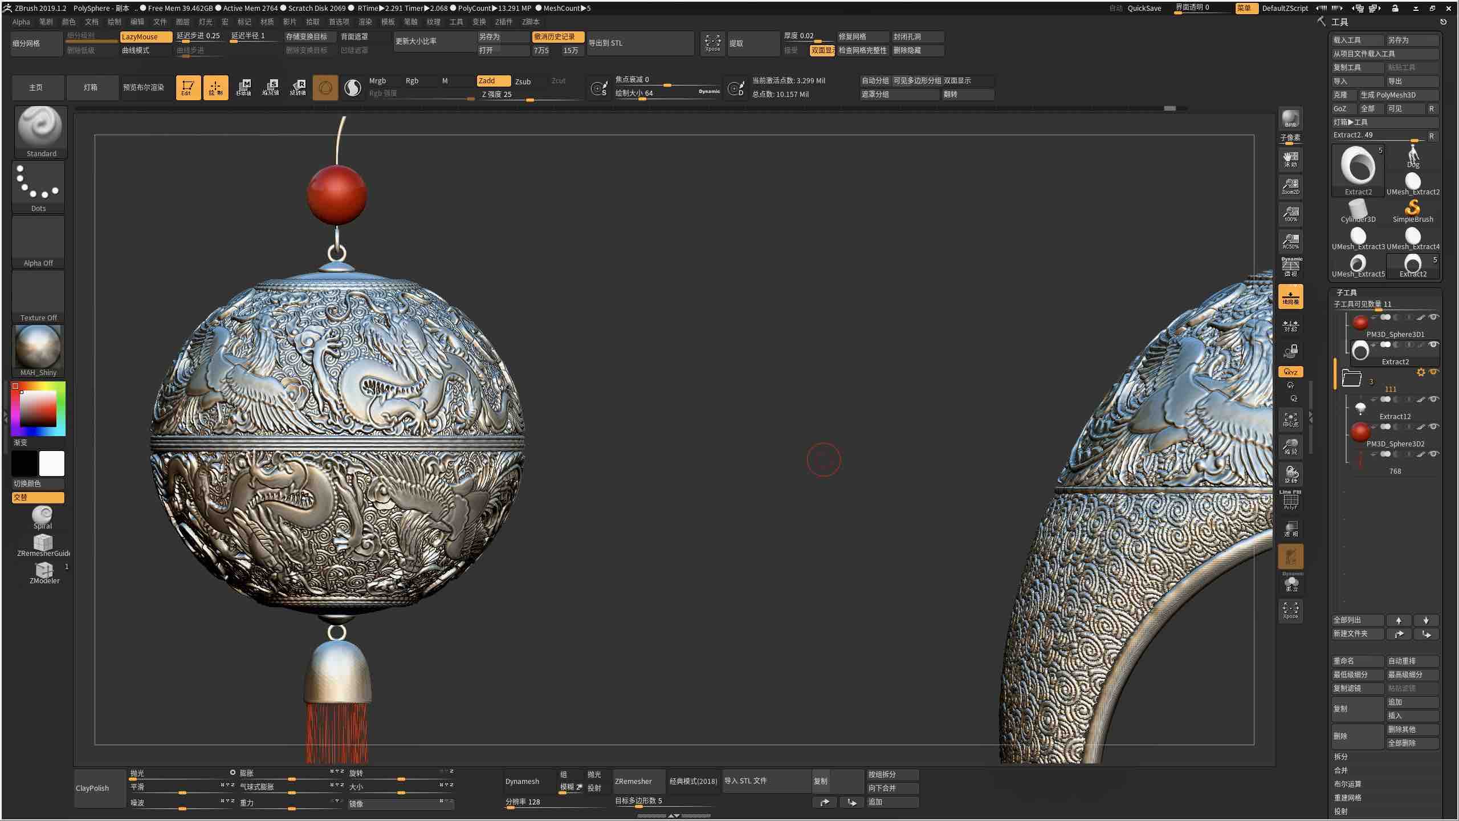Select the Standard brush
The height and width of the screenshot is (821, 1459).
point(39,131)
